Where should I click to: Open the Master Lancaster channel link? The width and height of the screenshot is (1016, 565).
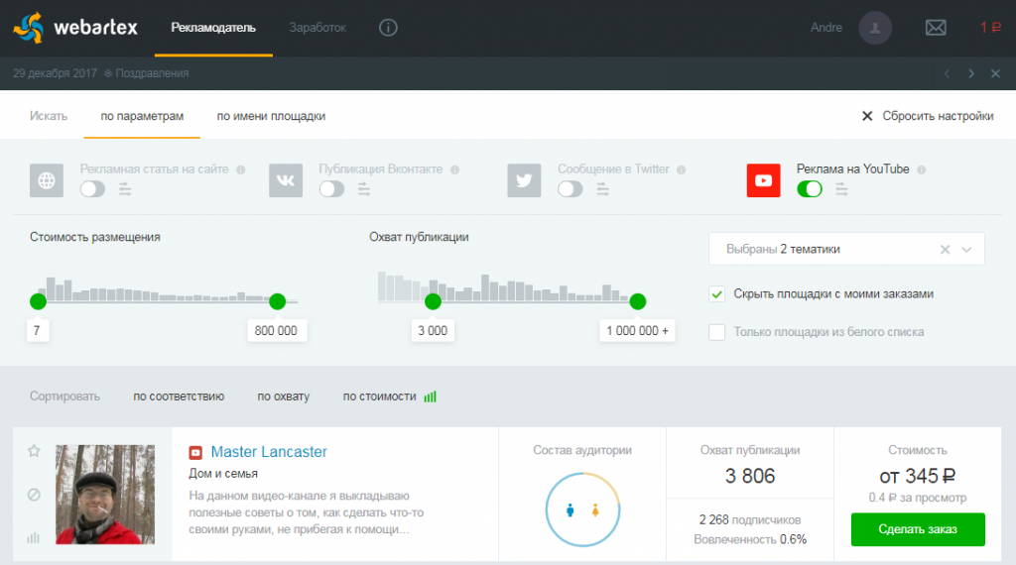click(269, 452)
